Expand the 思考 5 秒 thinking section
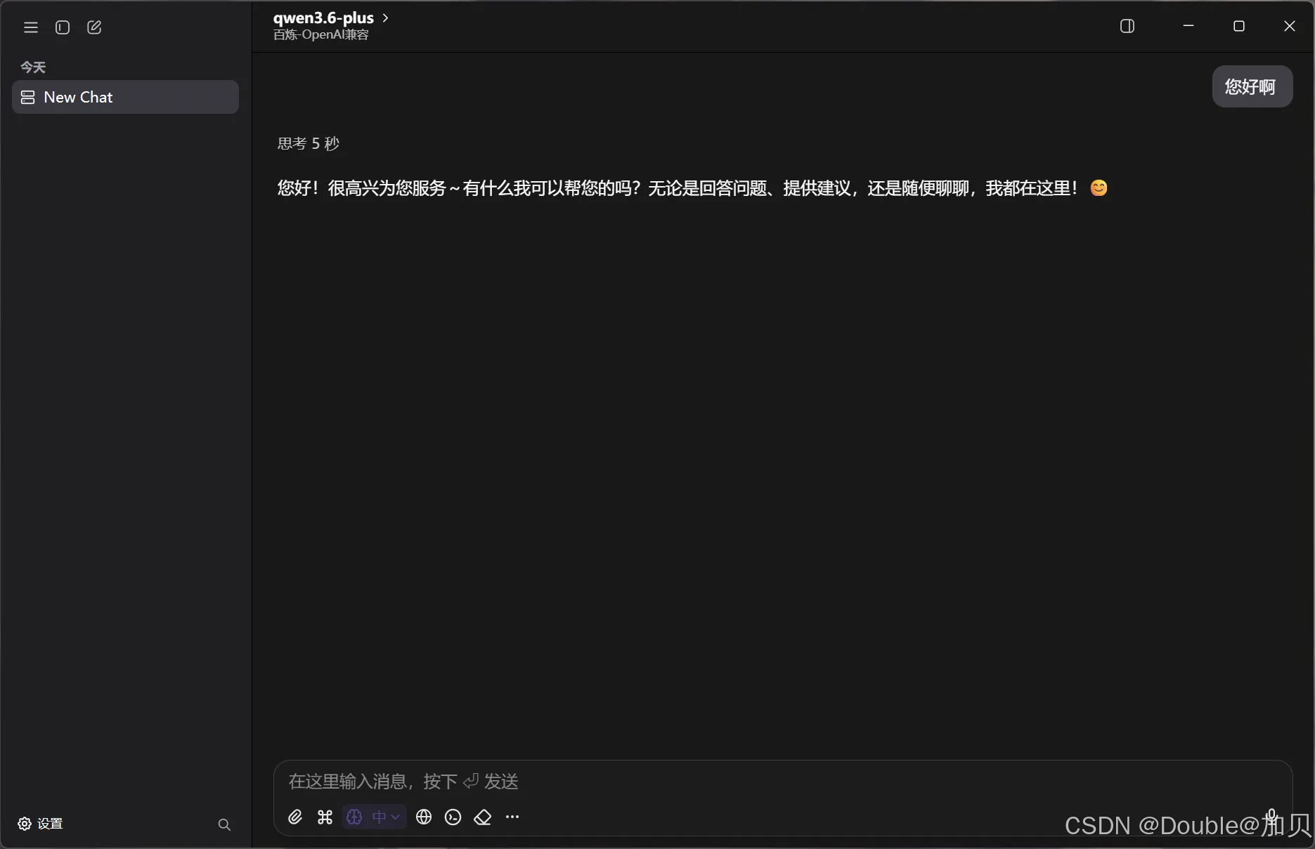 point(308,143)
